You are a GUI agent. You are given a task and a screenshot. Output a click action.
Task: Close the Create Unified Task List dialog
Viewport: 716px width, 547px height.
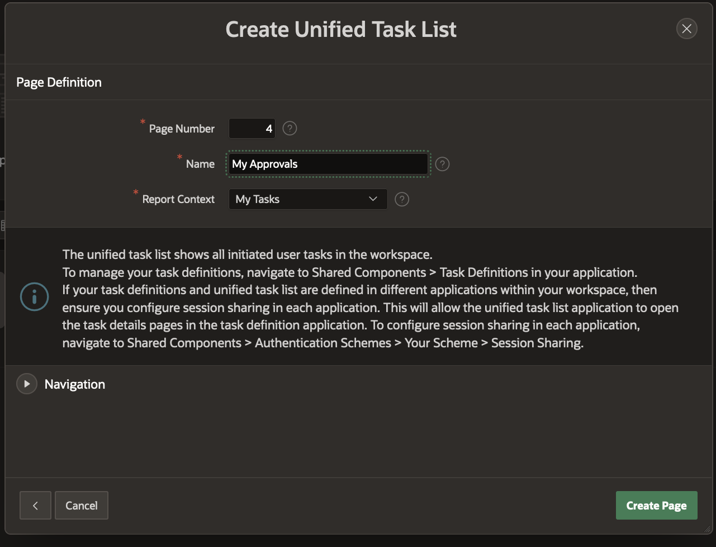pyautogui.click(x=686, y=29)
